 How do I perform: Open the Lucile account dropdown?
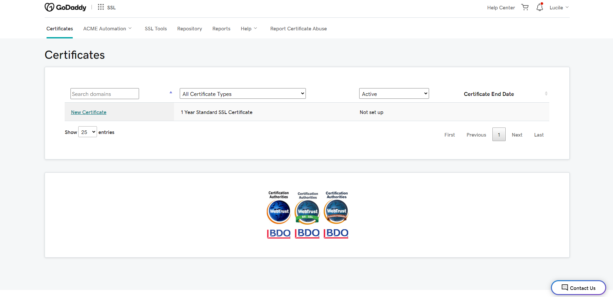559,7
